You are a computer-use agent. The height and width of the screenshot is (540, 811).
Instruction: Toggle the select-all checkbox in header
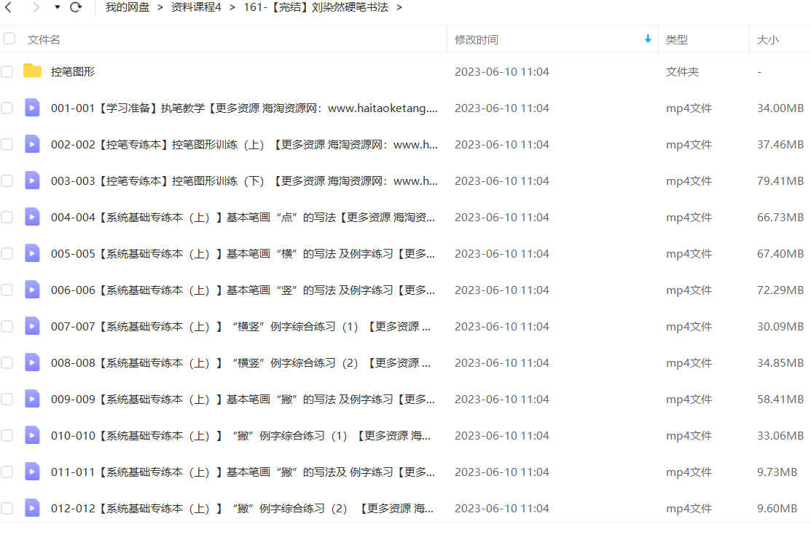coord(9,39)
